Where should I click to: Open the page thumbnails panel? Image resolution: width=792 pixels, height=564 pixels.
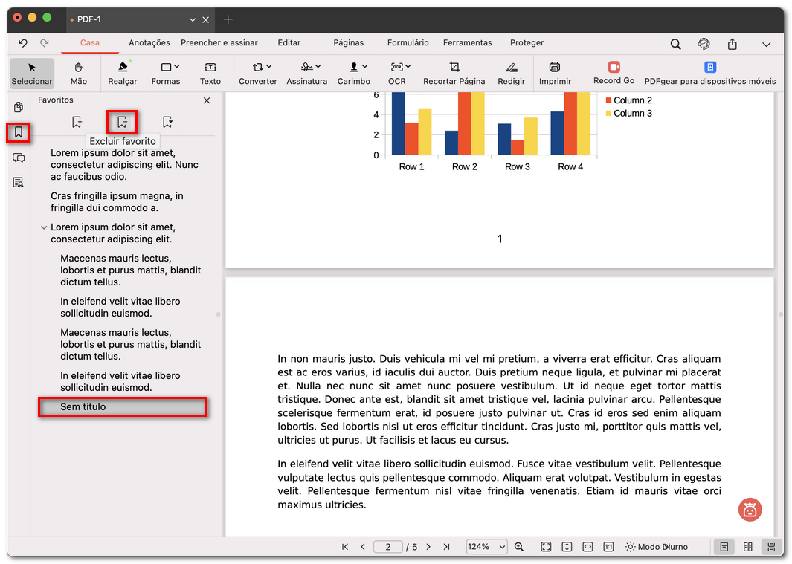click(17, 107)
